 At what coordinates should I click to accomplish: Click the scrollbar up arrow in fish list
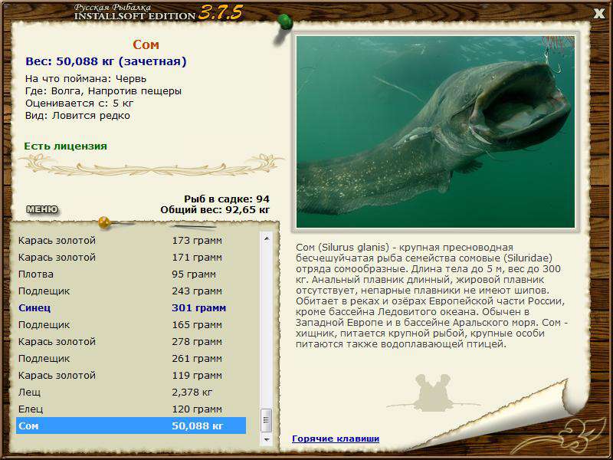(267, 238)
